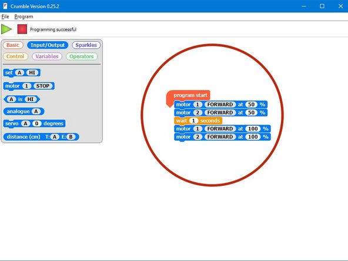The image size is (348, 261).
Task: Select the program start block
Action: pos(188,95)
